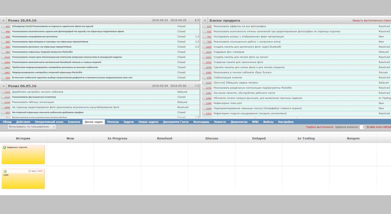The height and width of the screenshot is (214, 391).
Task: Click the green plus on the 1049 card
Action: (5, 171)
